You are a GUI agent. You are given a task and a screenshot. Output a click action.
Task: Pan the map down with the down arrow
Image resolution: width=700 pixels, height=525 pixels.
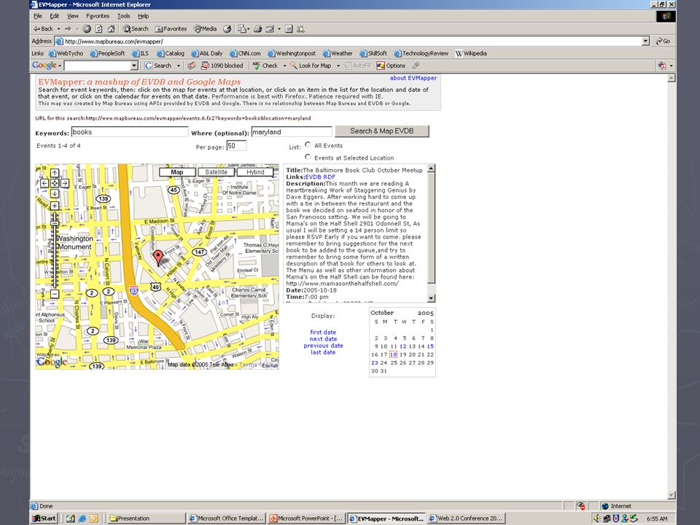click(55, 193)
